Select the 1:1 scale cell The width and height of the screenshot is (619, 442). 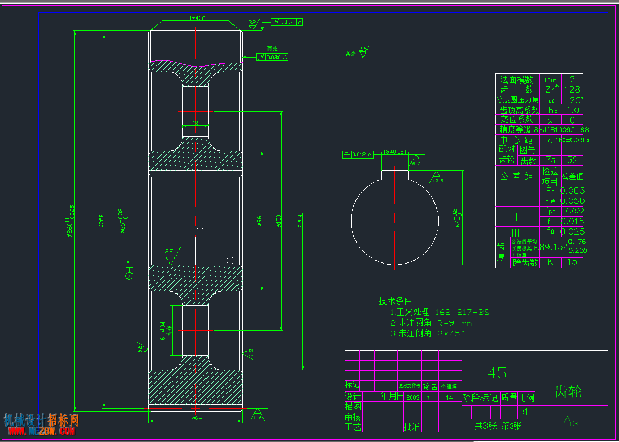point(523,413)
